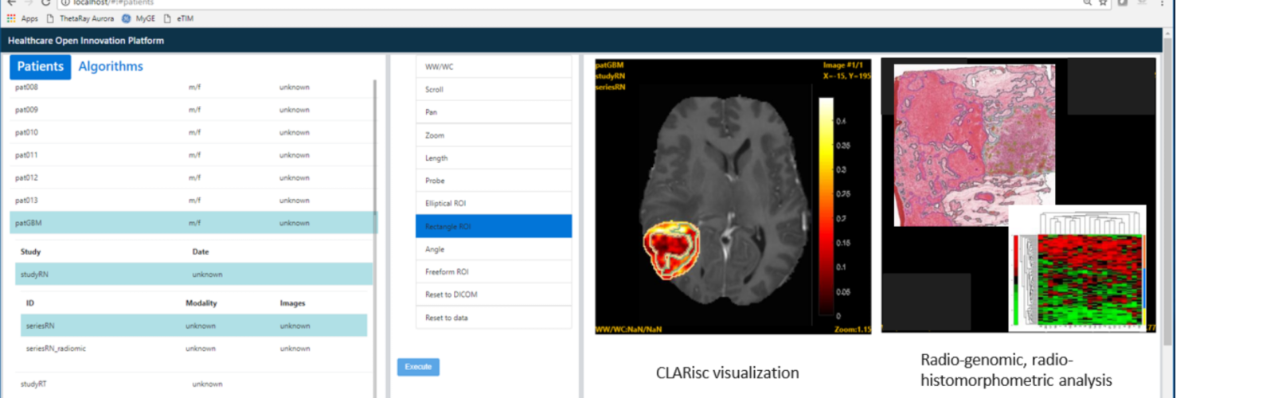Screen dimensions: 1274x398
Task: Select the seriesRN_radiomic series
Action: click(56, 349)
